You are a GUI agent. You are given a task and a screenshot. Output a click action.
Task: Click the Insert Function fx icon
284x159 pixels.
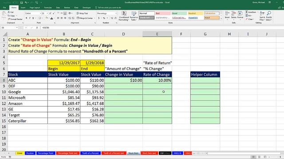(x=37, y=27)
